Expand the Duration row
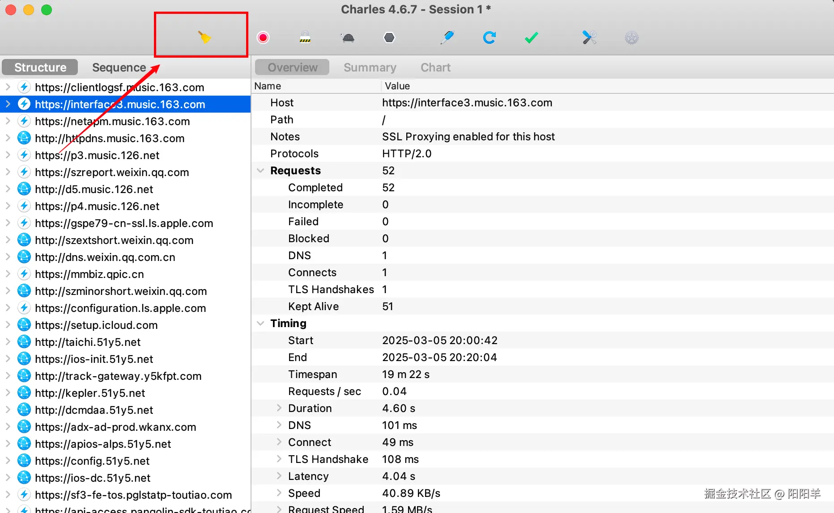834x513 pixels. point(279,408)
